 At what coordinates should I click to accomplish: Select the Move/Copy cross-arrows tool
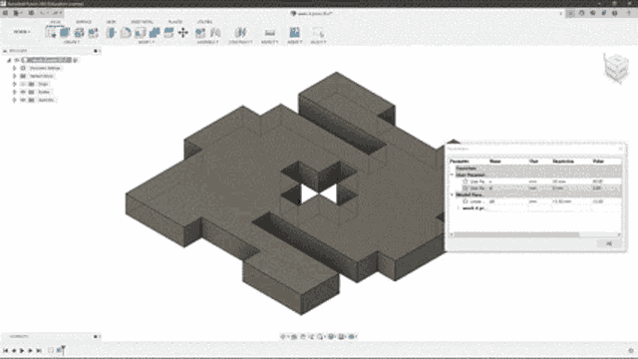[x=183, y=33]
